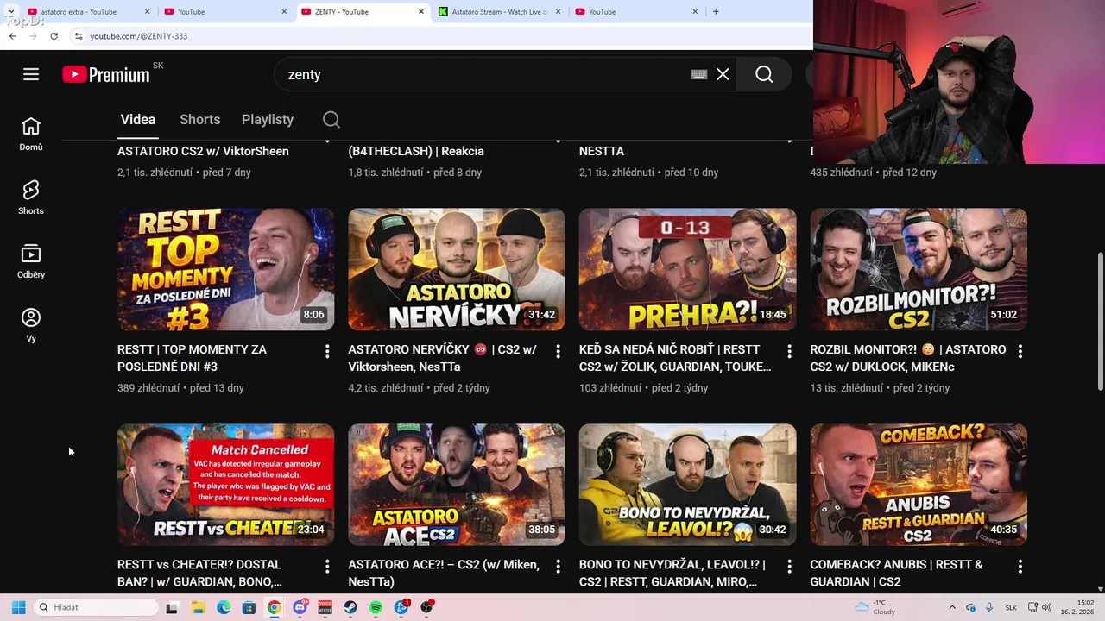The width and height of the screenshot is (1105, 621).
Task: Click the page vertical scrollbar thumb
Action: tap(1100, 321)
